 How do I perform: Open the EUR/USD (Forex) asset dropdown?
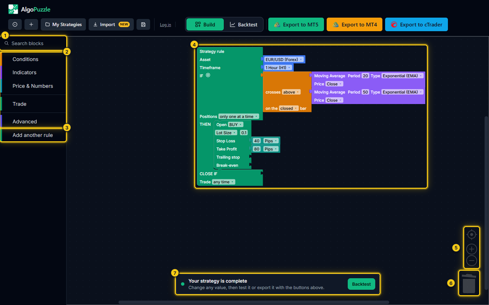pyautogui.click(x=284, y=60)
